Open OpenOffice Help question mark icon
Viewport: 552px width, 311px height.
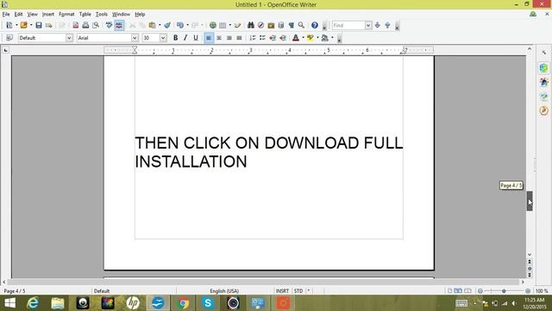click(315, 25)
